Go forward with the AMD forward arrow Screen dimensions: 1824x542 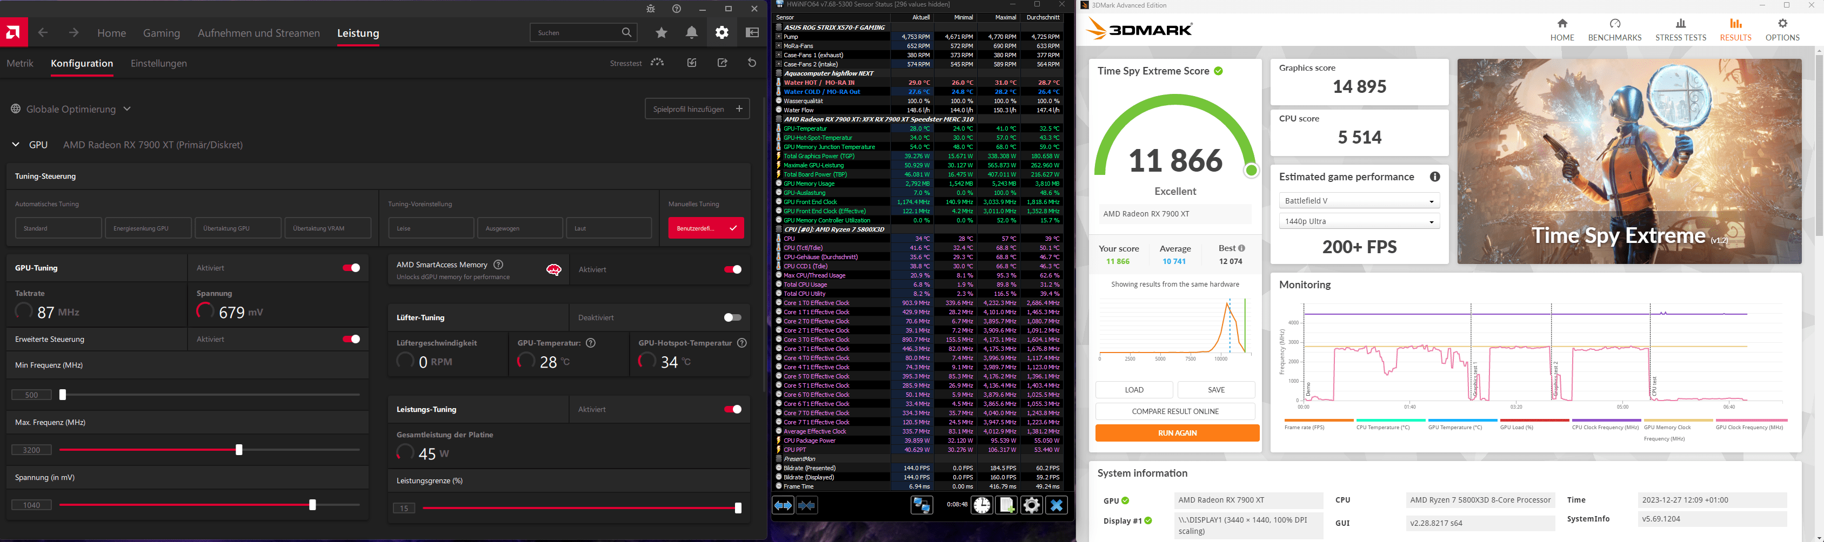point(74,32)
